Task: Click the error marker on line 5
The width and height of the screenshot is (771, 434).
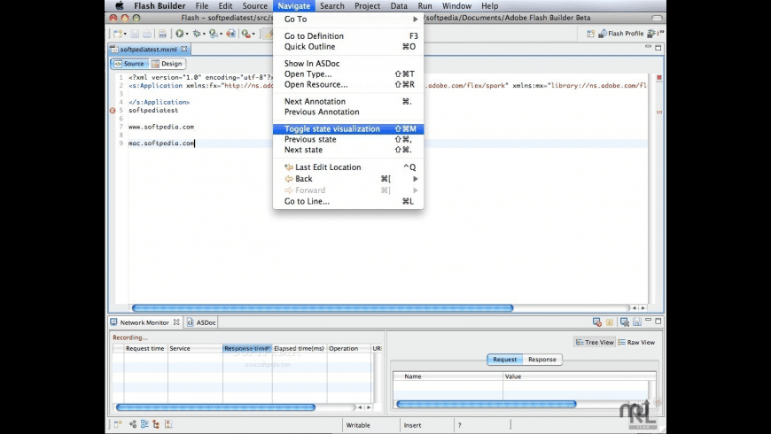Action: pos(113,111)
